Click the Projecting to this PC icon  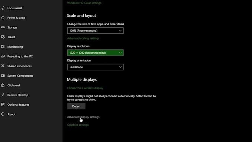tap(3, 56)
